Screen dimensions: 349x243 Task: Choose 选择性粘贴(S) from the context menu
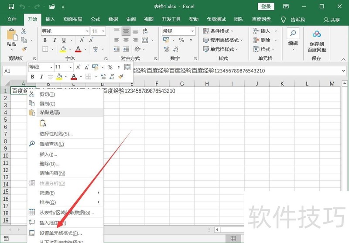[x=65, y=134]
